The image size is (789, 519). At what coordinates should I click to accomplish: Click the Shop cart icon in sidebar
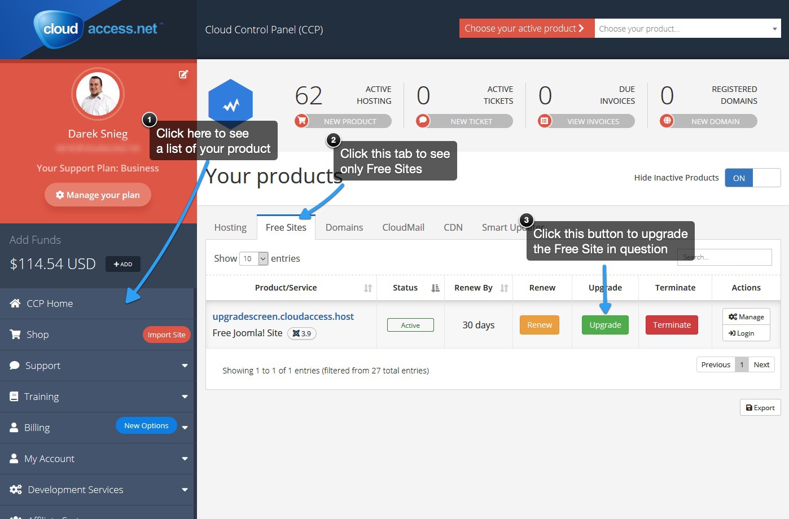[x=15, y=335]
